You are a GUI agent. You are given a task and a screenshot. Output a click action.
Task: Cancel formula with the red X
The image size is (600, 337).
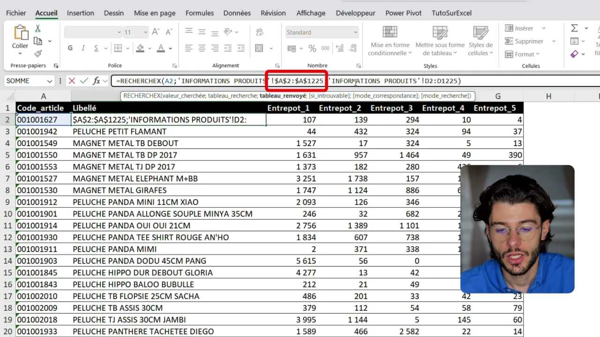pos(72,81)
